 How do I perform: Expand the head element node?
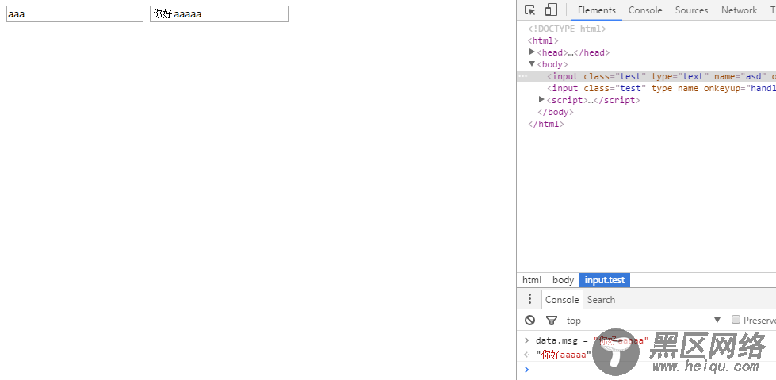coord(532,52)
